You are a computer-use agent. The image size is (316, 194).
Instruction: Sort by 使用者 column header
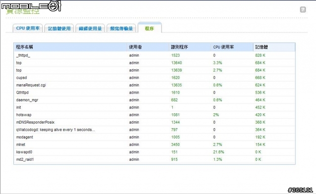pyautogui.click(x=148, y=47)
